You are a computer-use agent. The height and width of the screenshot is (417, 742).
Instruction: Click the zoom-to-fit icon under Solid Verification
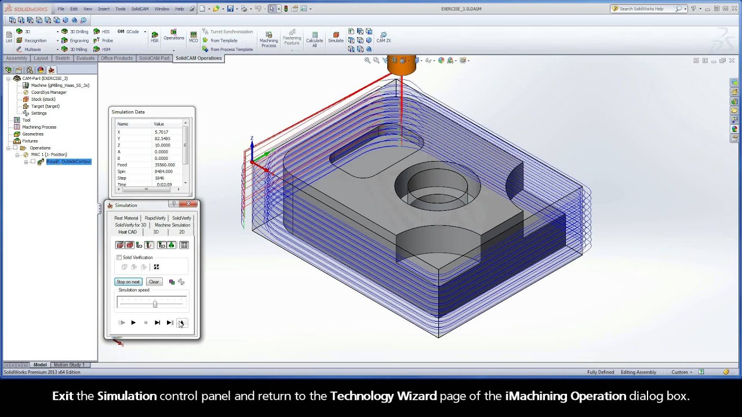click(x=157, y=267)
